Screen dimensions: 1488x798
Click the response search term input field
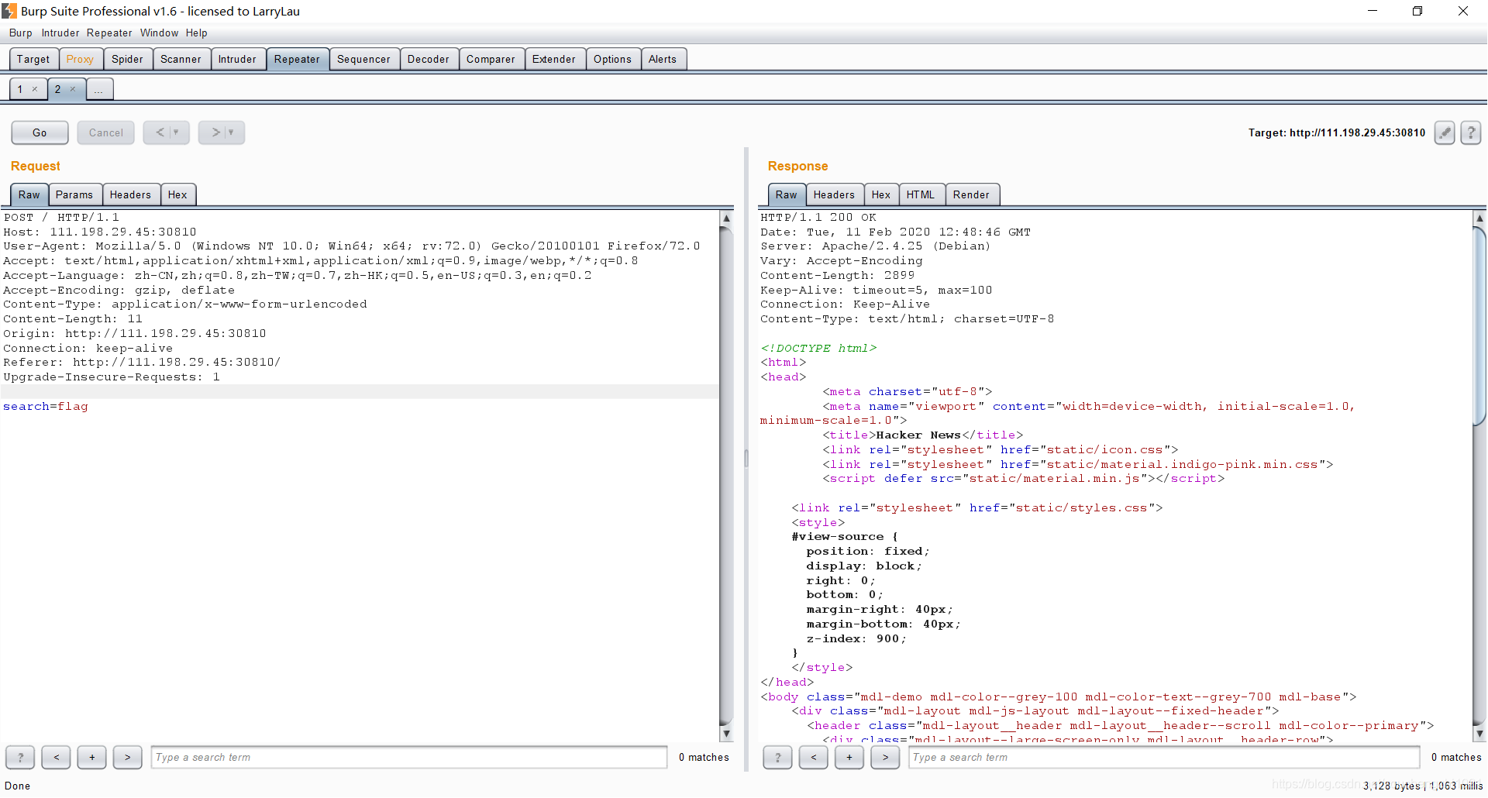1164,758
